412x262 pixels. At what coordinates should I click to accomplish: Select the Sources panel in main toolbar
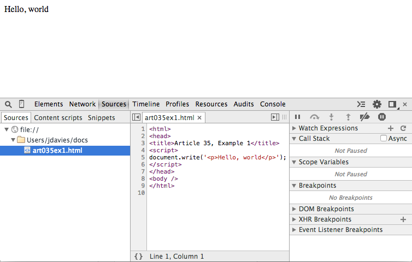point(114,104)
